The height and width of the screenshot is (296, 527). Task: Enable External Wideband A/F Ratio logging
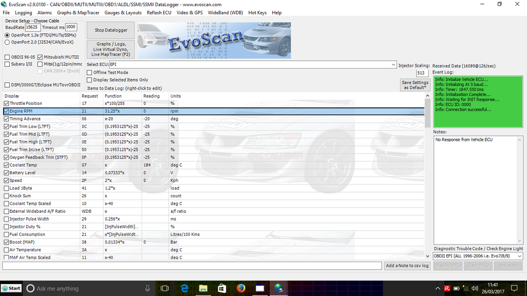coord(6,211)
